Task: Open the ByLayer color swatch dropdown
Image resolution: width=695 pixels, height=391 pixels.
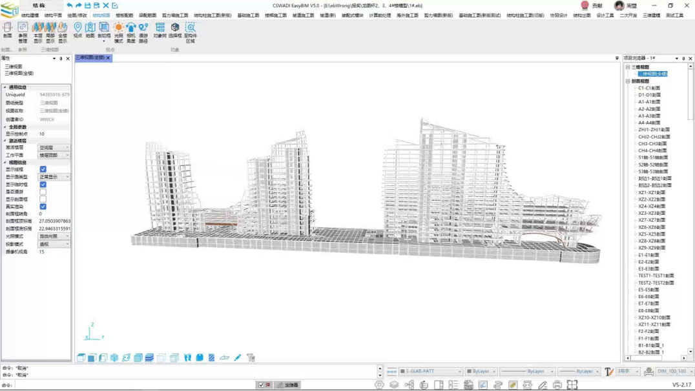Action: click(x=481, y=372)
